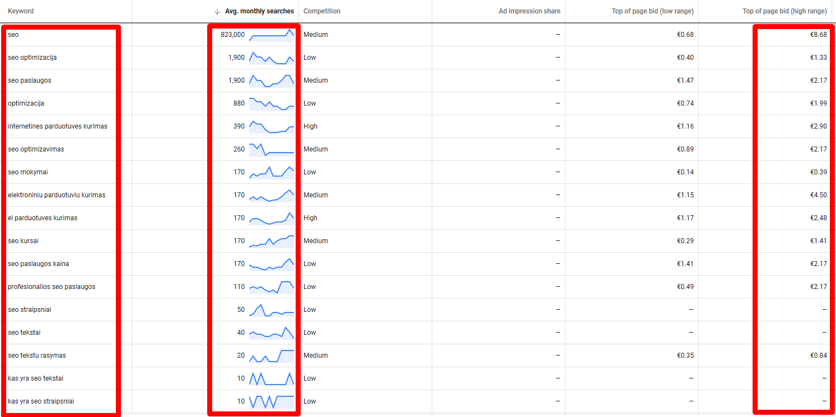Click the €8.68 high range bid
Image resolution: width=836 pixels, height=417 pixels.
(818, 35)
